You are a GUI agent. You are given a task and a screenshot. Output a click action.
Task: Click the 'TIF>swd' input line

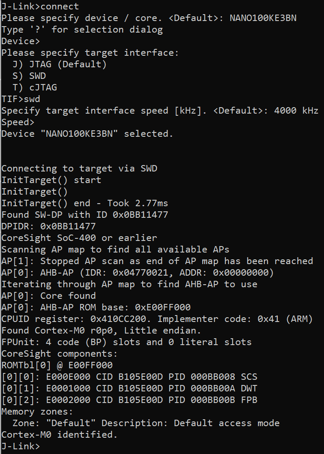coord(21,99)
